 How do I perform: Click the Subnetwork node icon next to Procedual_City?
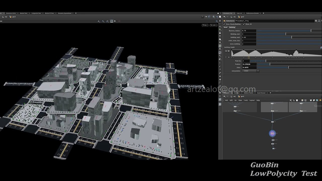pos(224,21)
